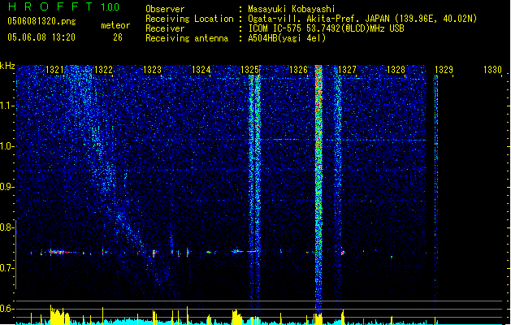Click the 1.0 kHz axis label
511x325 pixels.
(x=6, y=146)
